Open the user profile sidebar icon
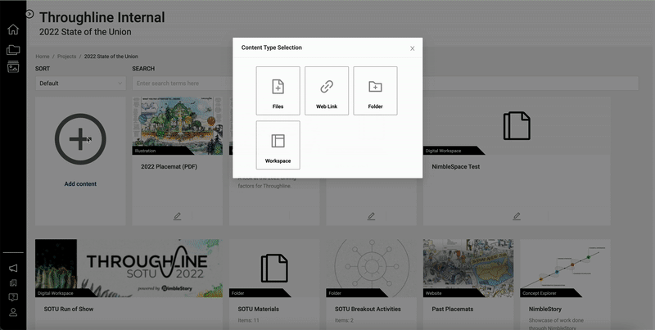Screen dimensions: 655x330 pyautogui.click(x=13, y=313)
